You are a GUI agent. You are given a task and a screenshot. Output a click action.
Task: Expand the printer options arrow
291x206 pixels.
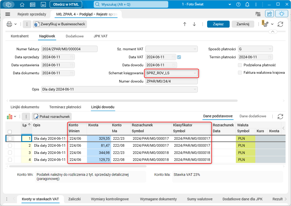[x=16, y=24]
